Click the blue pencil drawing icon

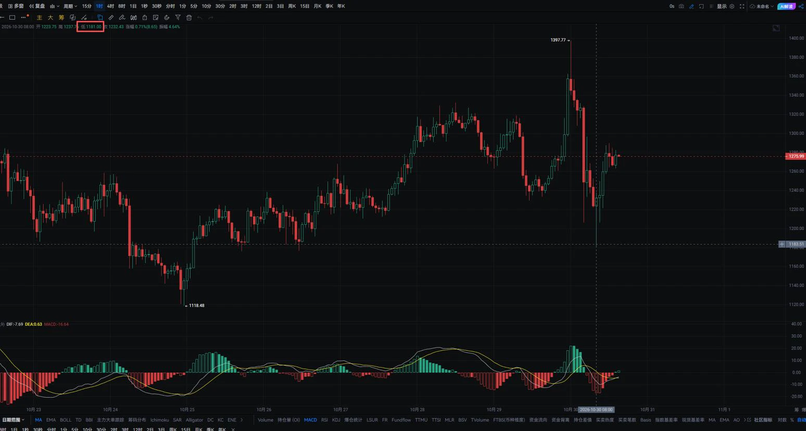[691, 6]
